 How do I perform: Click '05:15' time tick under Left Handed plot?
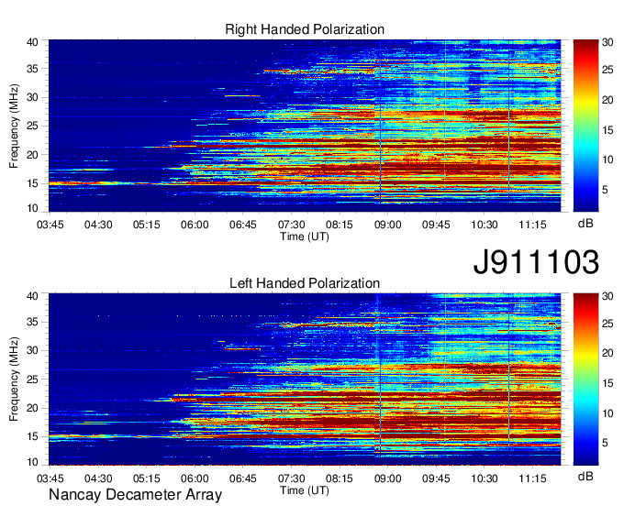tap(147, 478)
